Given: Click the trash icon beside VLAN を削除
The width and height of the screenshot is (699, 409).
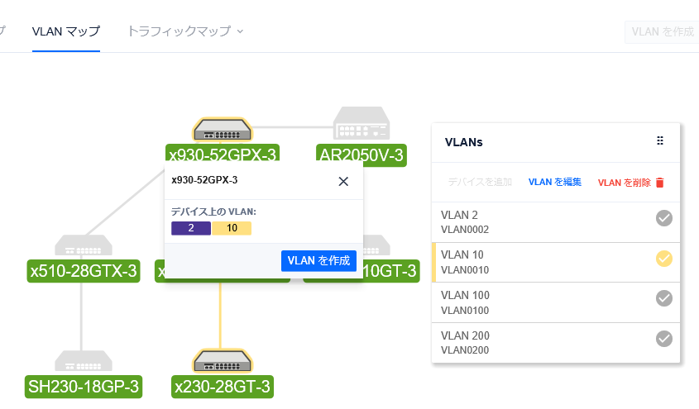Looking at the screenshot, I should coord(660,183).
